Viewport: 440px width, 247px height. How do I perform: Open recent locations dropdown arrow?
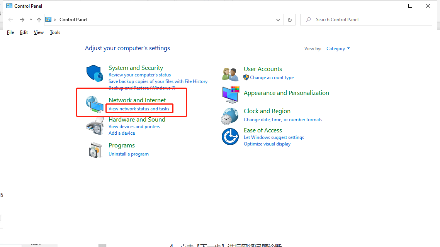click(x=31, y=20)
